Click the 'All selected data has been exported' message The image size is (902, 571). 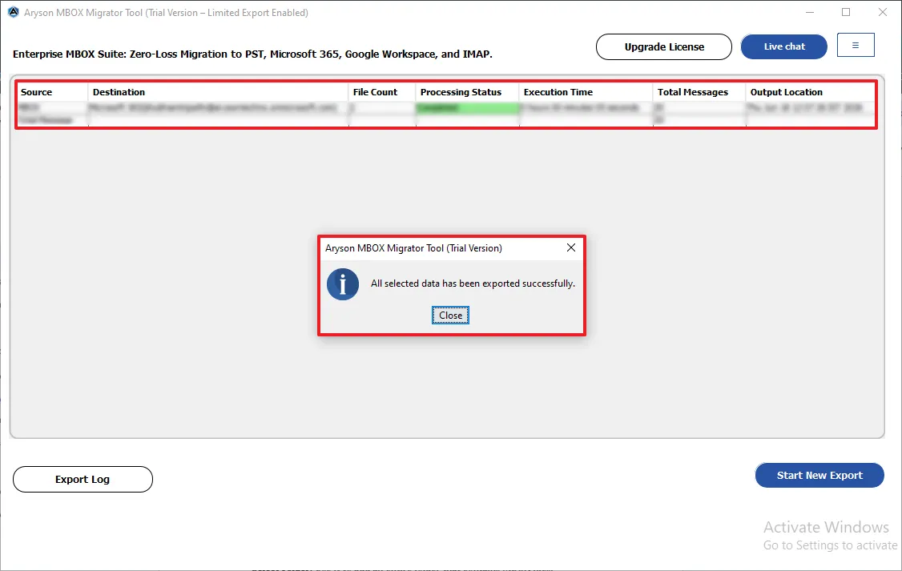click(x=473, y=283)
